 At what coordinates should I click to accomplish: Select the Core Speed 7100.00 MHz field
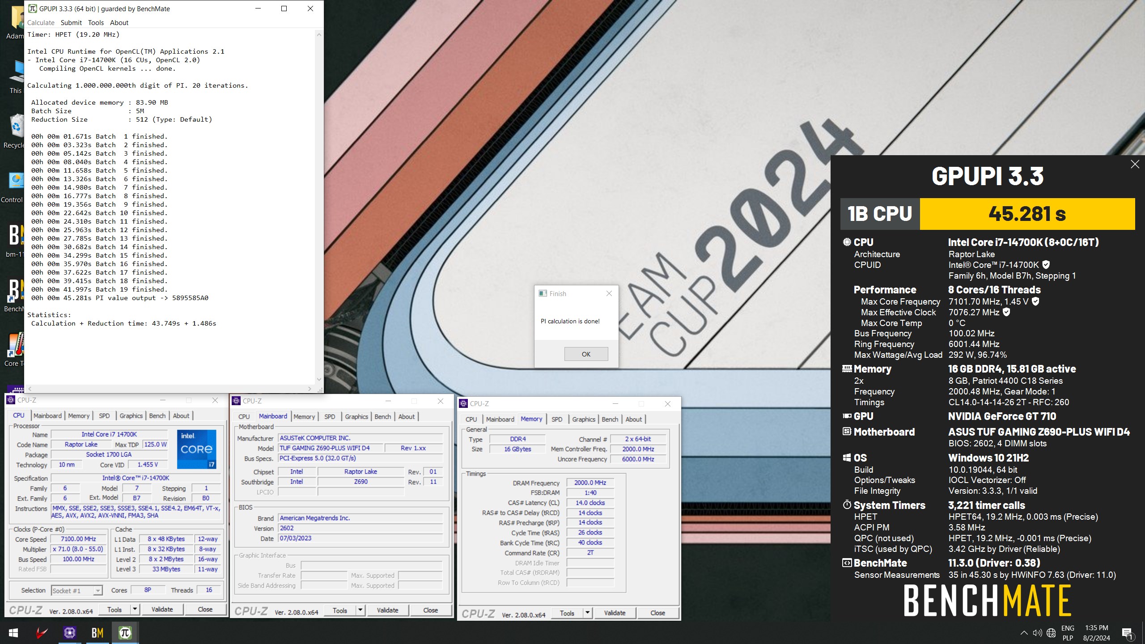point(78,539)
